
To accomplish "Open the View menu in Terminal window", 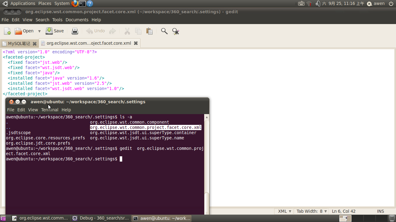I will (x=33, y=110).
